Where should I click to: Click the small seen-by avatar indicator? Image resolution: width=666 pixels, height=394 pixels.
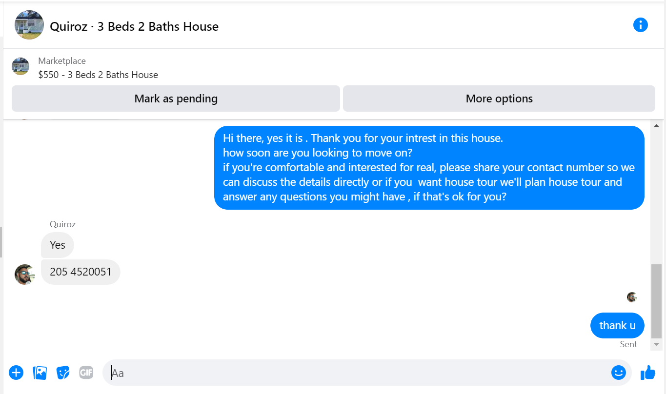click(632, 297)
